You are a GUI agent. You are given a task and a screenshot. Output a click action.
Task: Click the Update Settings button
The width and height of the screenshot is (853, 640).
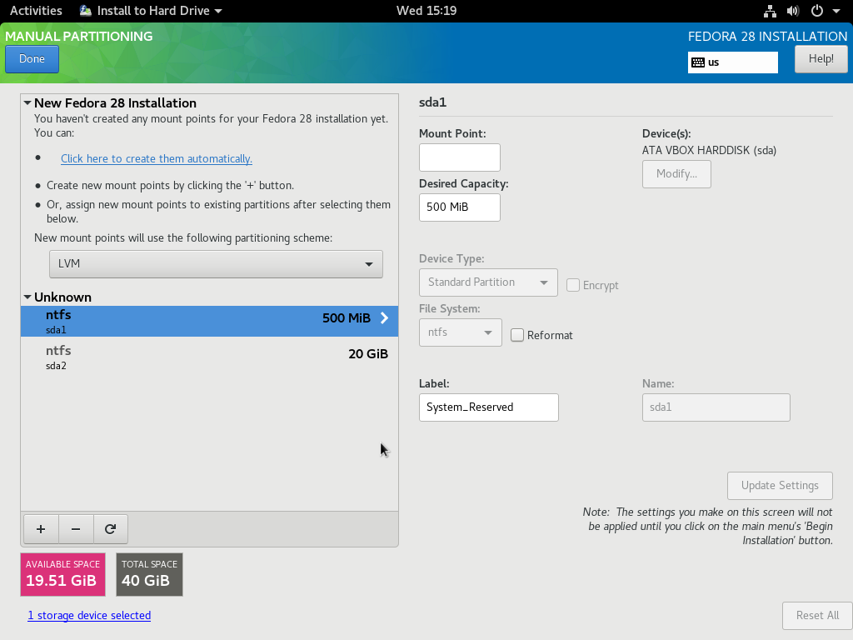tap(780, 486)
